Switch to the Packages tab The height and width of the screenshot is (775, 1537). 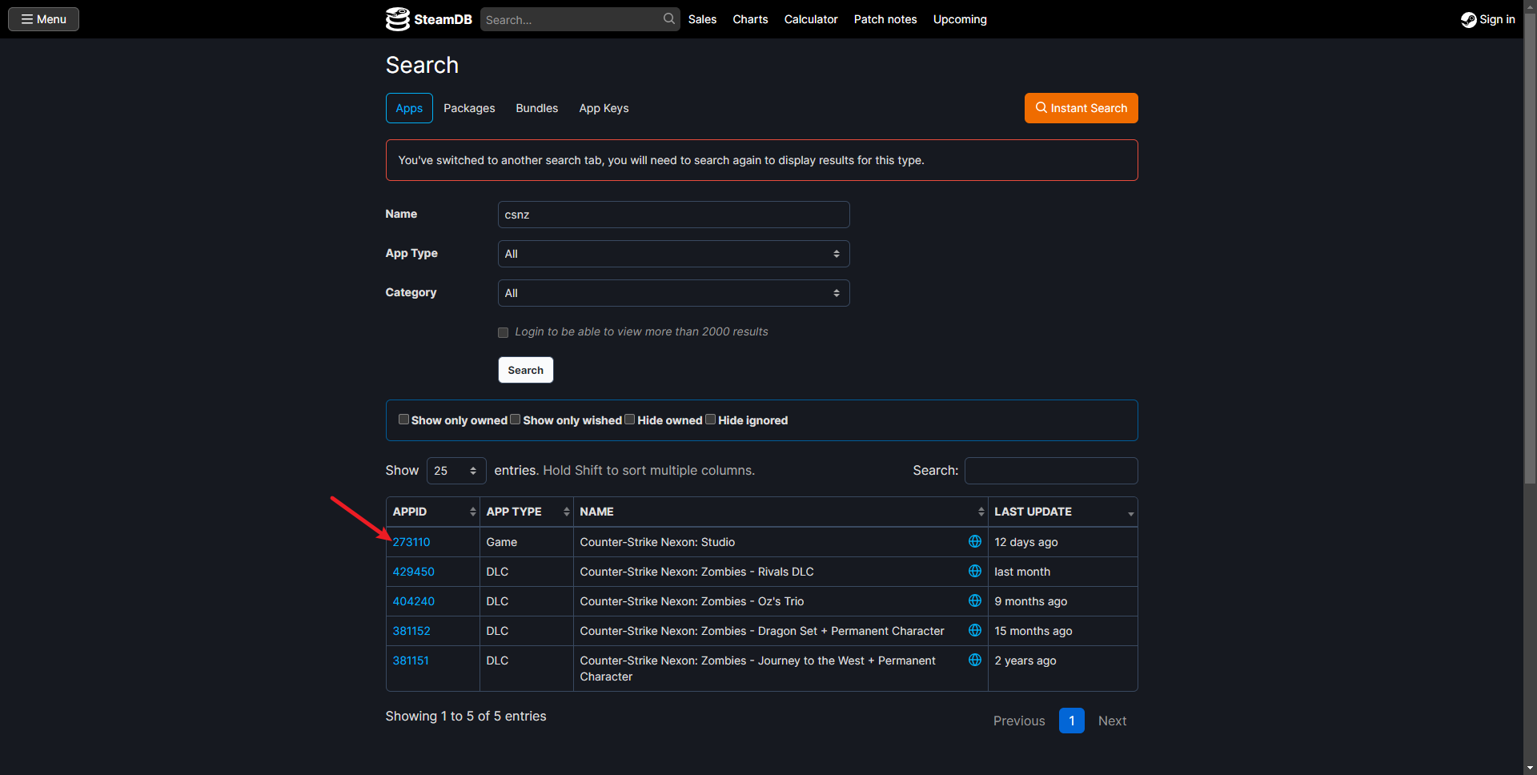pos(469,108)
